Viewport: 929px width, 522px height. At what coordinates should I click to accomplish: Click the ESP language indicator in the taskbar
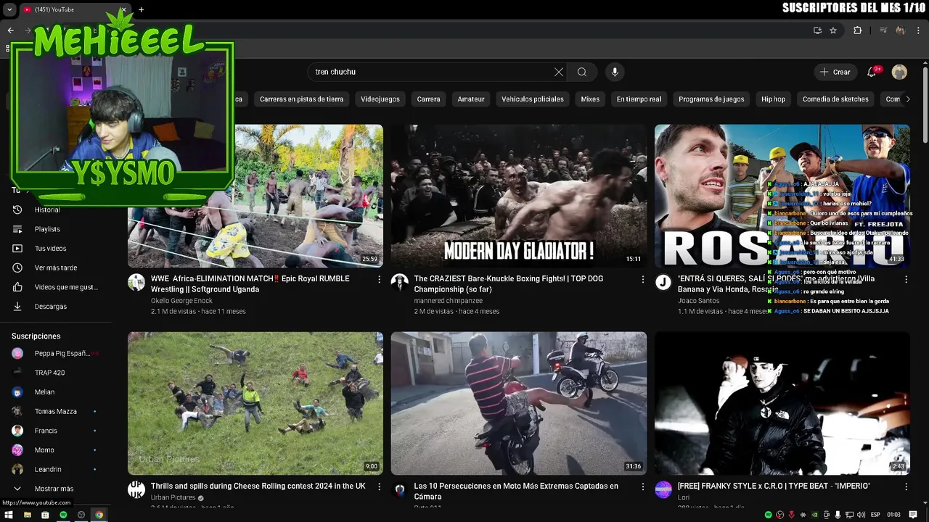875,515
